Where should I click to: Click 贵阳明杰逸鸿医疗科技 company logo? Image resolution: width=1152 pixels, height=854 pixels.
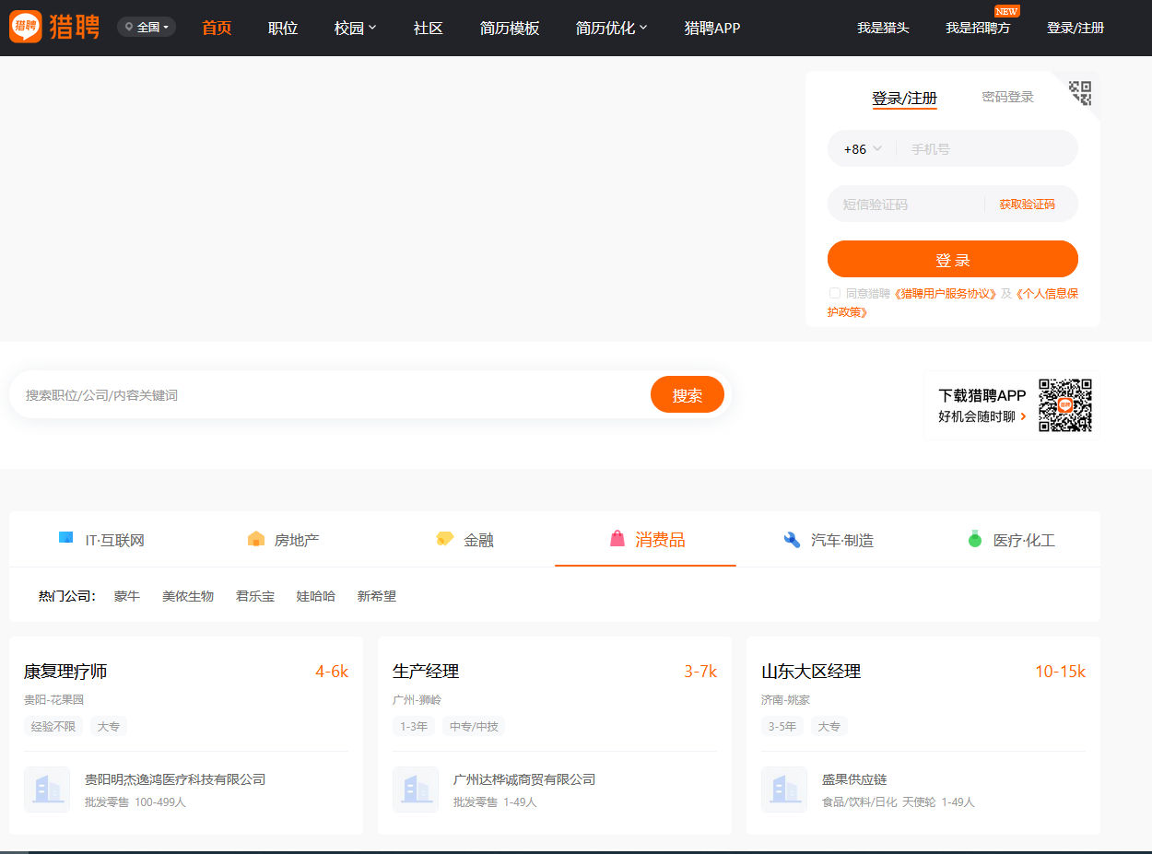click(47, 790)
